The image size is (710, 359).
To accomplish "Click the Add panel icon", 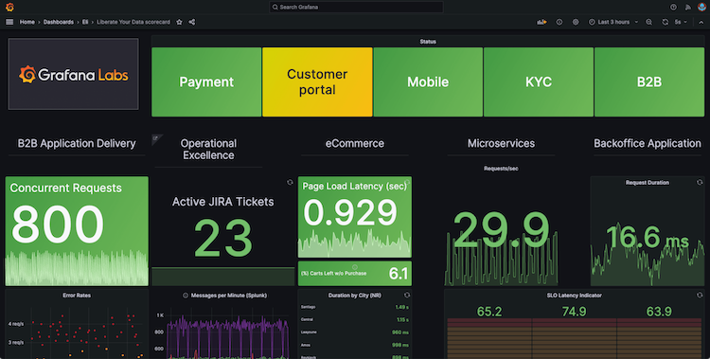I will point(541,22).
